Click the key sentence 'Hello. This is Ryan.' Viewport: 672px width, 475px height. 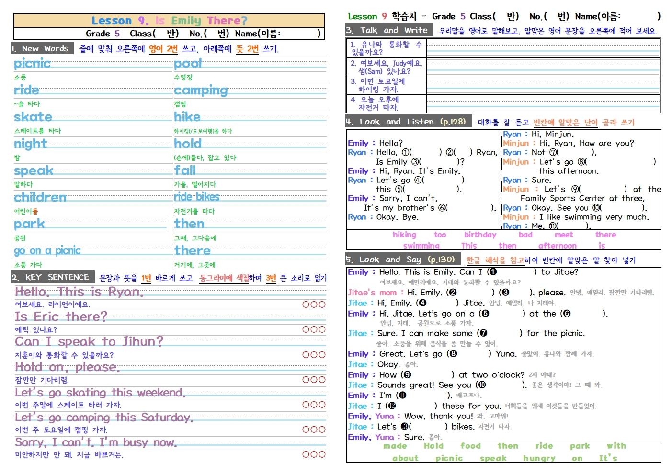tap(79, 292)
